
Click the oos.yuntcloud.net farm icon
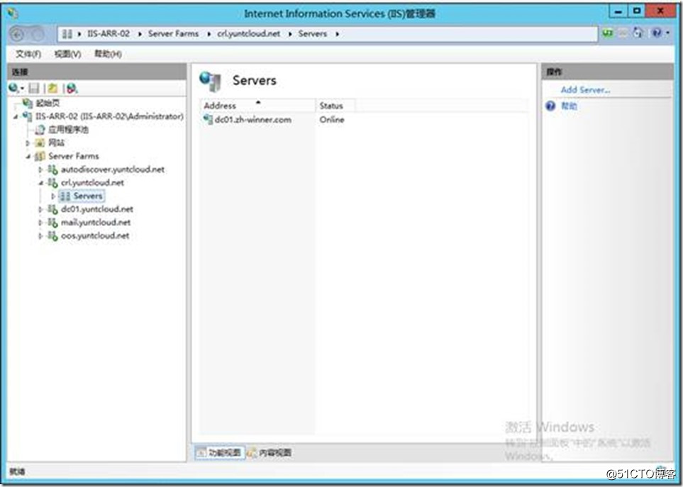pyautogui.click(x=52, y=235)
